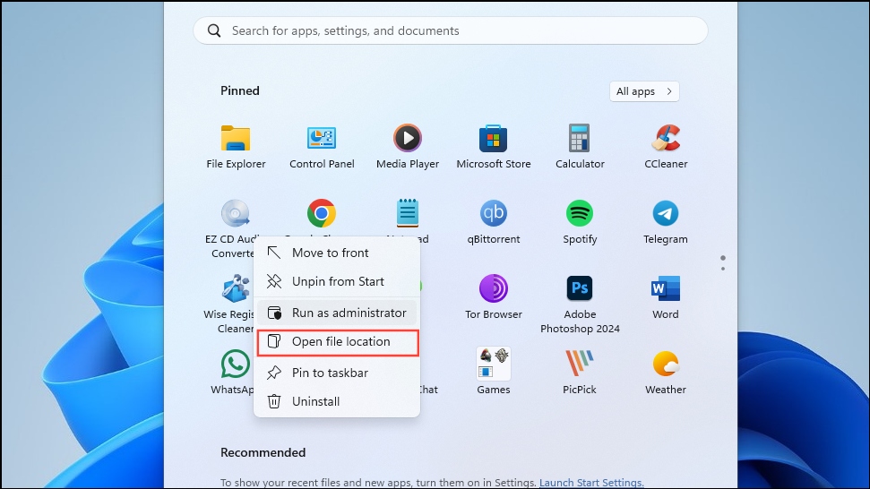The image size is (870, 489).
Task: Open Spotify app
Action: click(580, 222)
